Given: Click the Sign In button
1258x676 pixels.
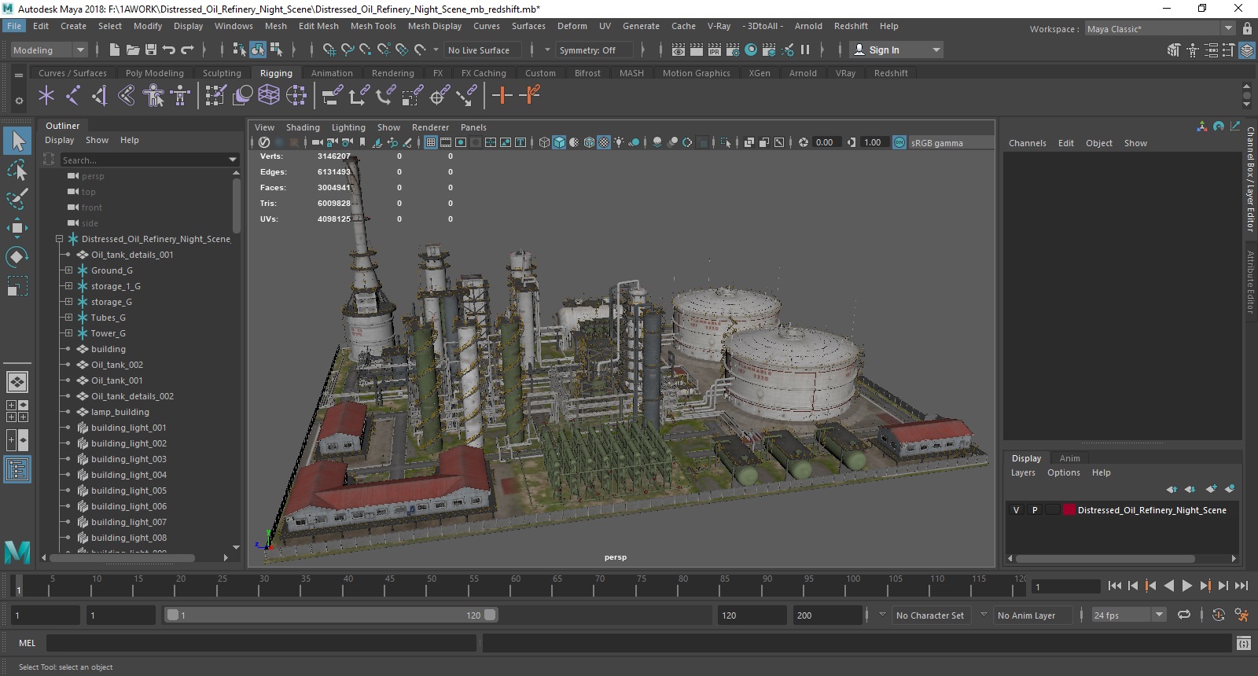Looking at the screenshot, I should pyautogui.click(x=884, y=50).
